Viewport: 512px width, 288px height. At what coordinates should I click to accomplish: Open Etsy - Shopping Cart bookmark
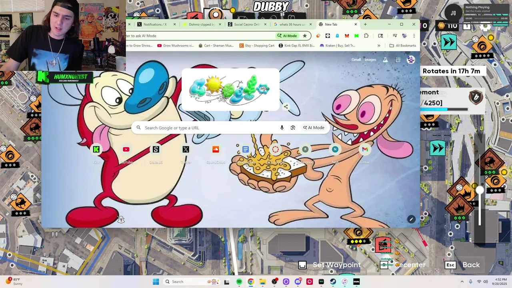click(x=257, y=46)
